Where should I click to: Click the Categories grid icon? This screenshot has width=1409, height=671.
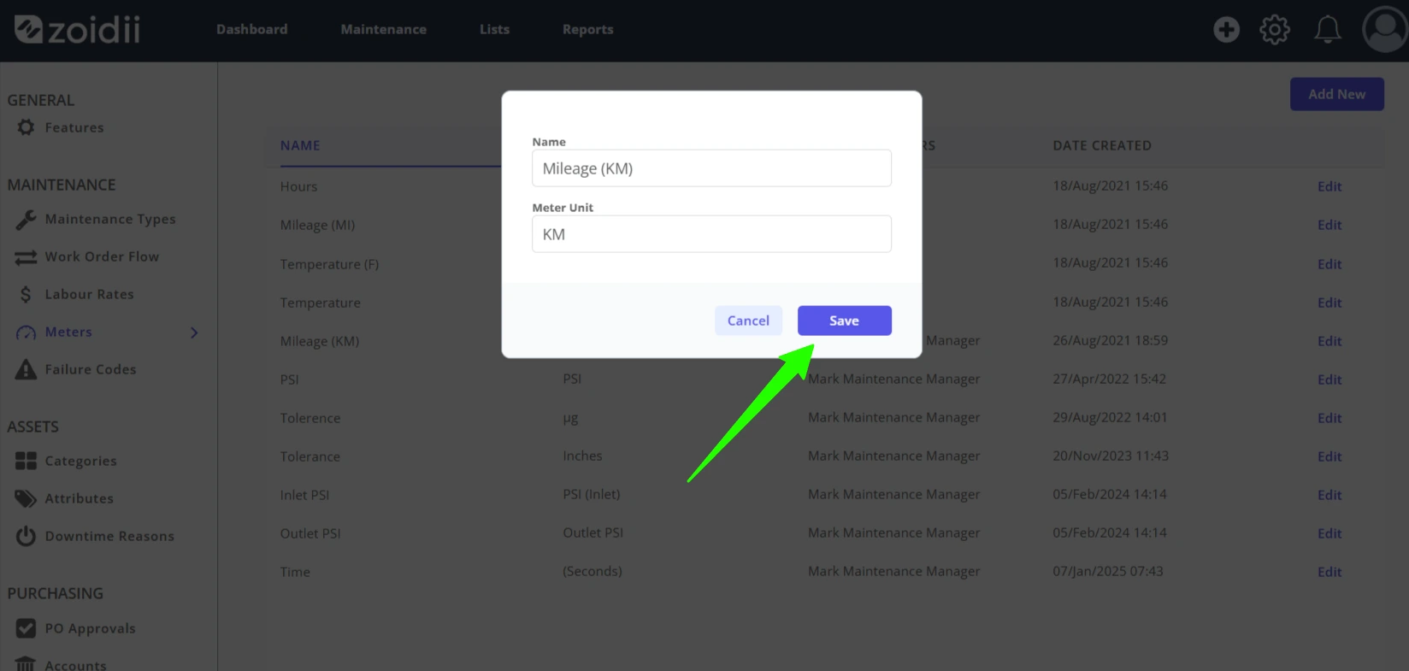[x=26, y=461]
